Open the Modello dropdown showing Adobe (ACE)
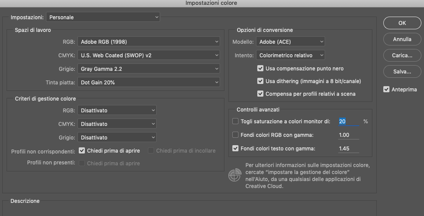Image resolution: width=424 pixels, height=216 pixels. pyautogui.click(x=291, y=42)
